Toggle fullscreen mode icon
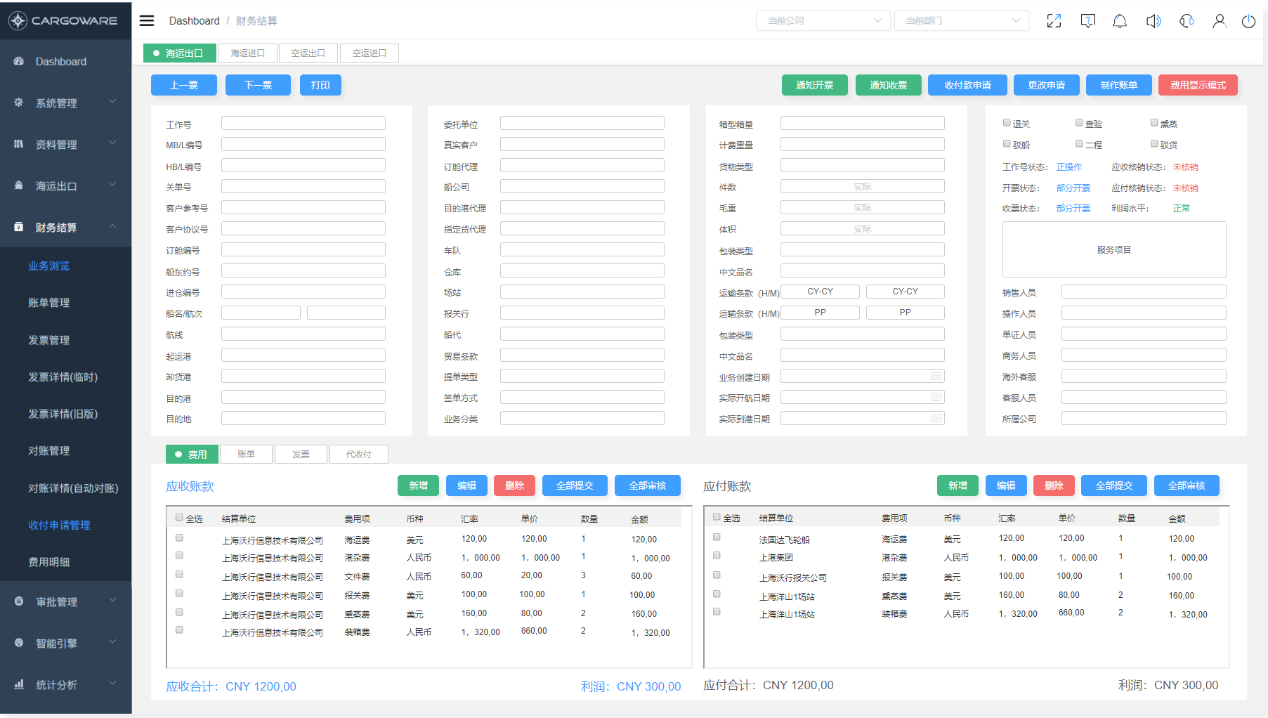This screenshot has height=718, width=1268. tap(1054, 21)
